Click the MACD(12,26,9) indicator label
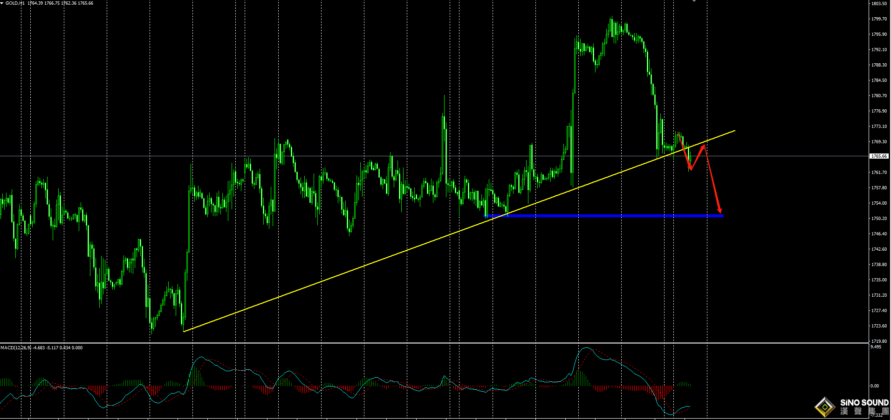 coord(16,348)
